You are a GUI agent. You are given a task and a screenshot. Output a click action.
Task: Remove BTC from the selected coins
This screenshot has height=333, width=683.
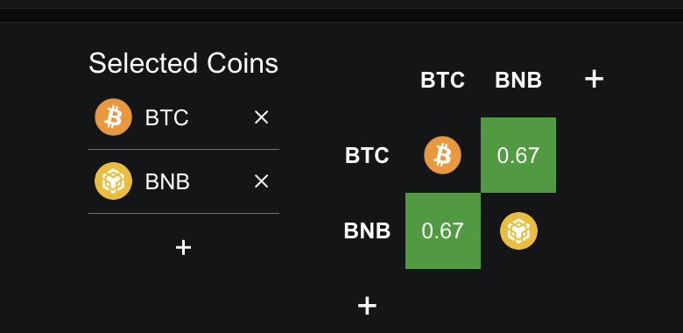(x=261, y=117)
